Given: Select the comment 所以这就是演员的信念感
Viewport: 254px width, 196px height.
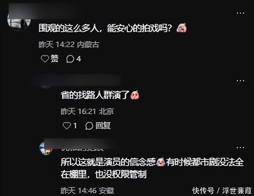Looking at the screenshot, I should click(x=108, y=162).
